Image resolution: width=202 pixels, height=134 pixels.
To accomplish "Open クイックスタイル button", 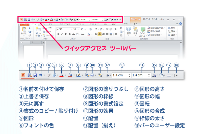I will point(143,32).
